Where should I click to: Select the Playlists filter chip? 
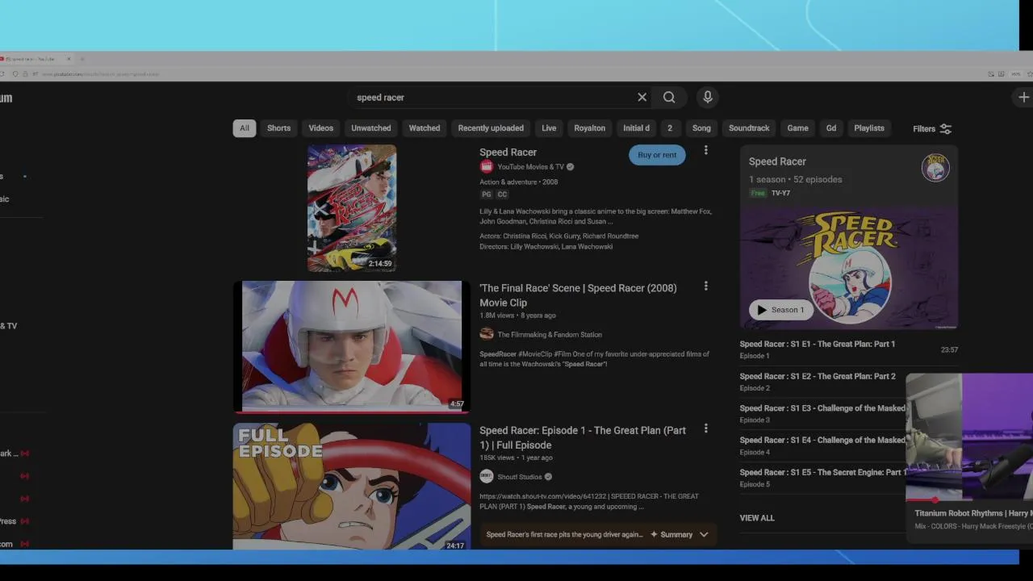click(869, 128)
